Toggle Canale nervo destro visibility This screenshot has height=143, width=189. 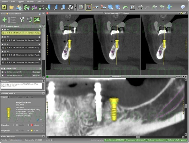click(x=3, y=75)
